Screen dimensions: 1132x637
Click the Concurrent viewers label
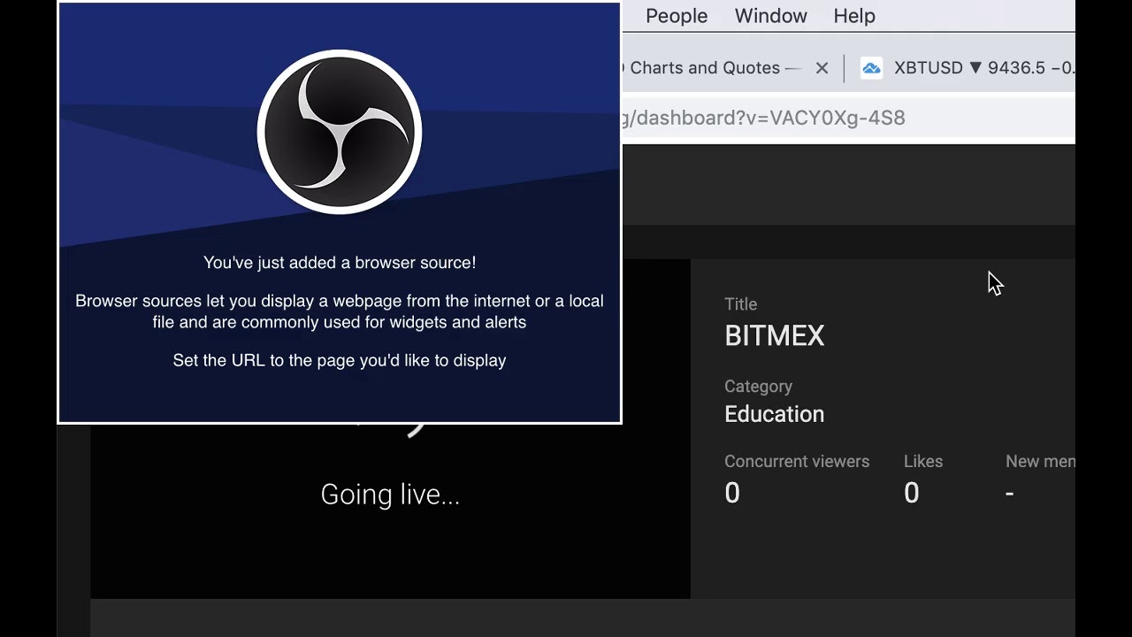click(797, 462)
